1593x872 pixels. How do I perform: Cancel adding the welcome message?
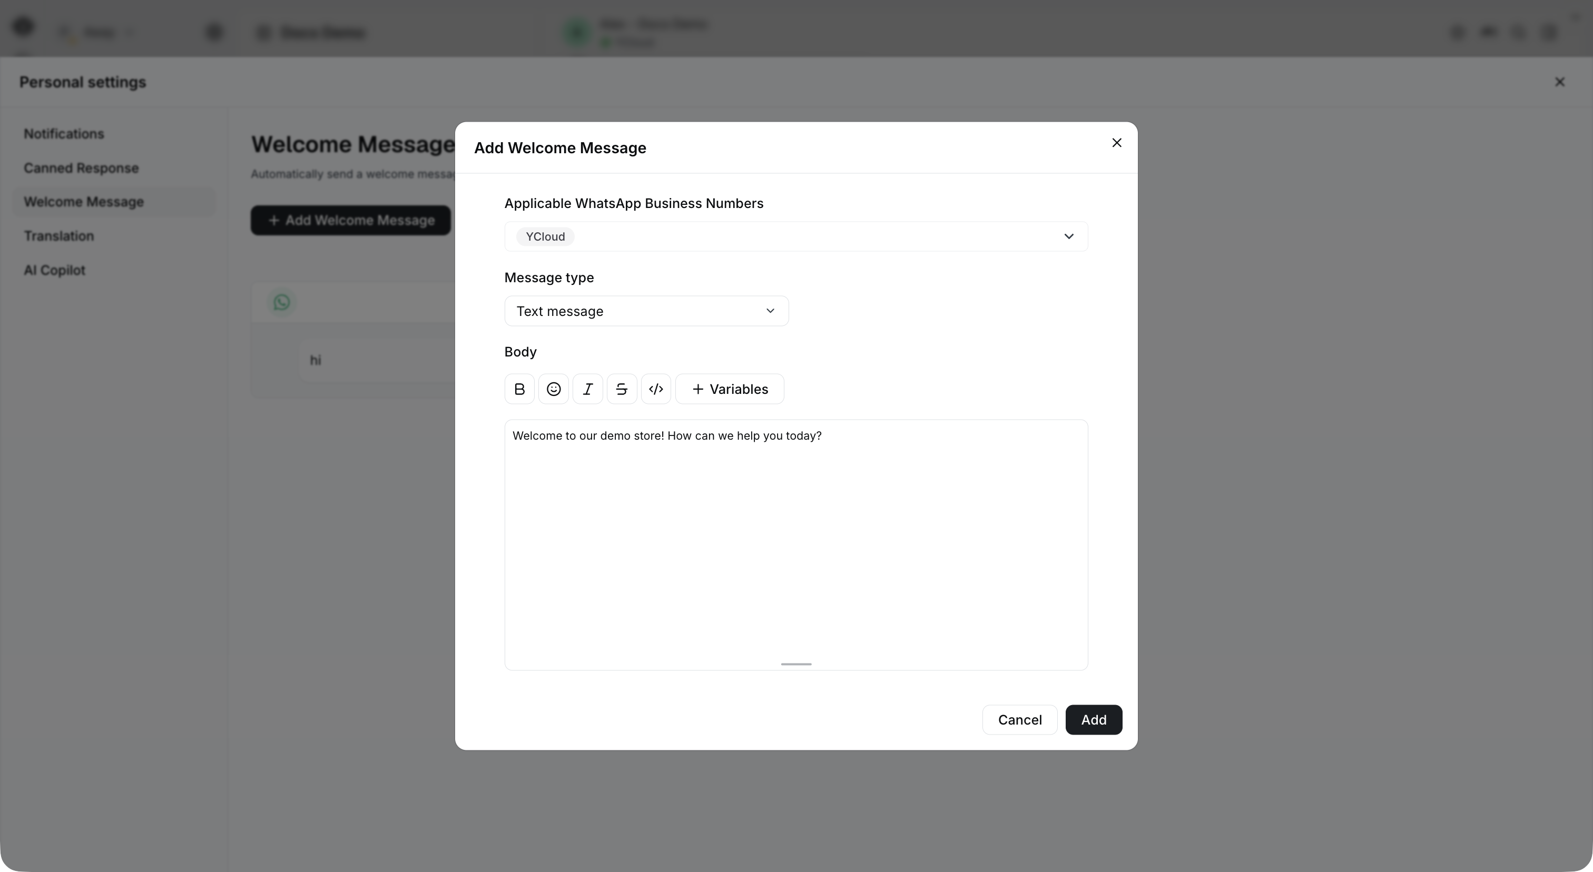[1020, 719]
